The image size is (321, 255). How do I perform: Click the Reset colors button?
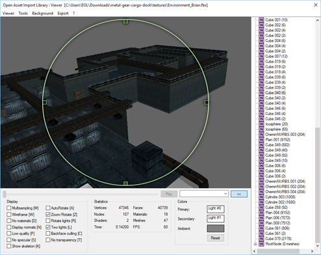[x=215, y=238]
